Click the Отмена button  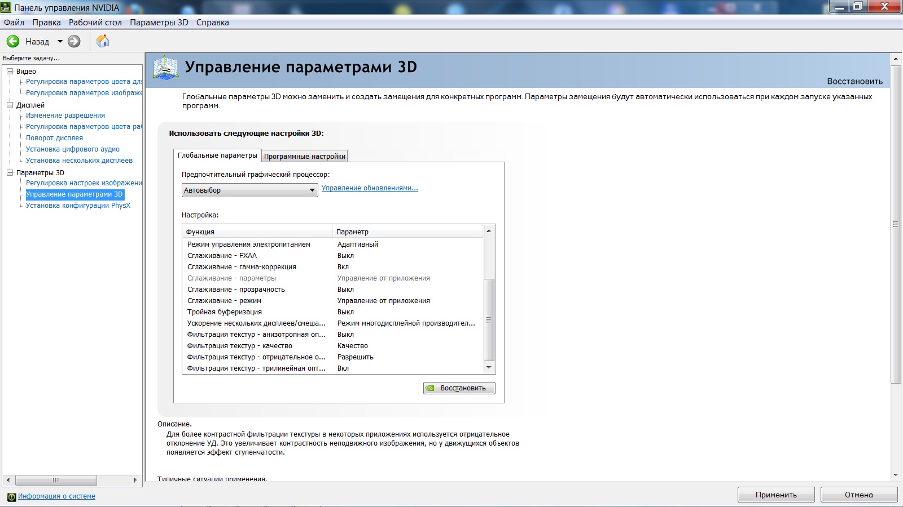859,495
